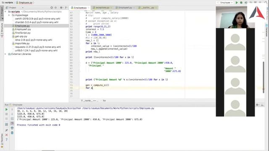
Task: Select the urllib3-1.24.1 whl file
Action: tap(36, 50)
